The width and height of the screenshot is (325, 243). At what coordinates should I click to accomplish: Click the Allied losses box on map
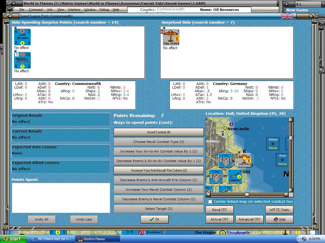(273, 144)
